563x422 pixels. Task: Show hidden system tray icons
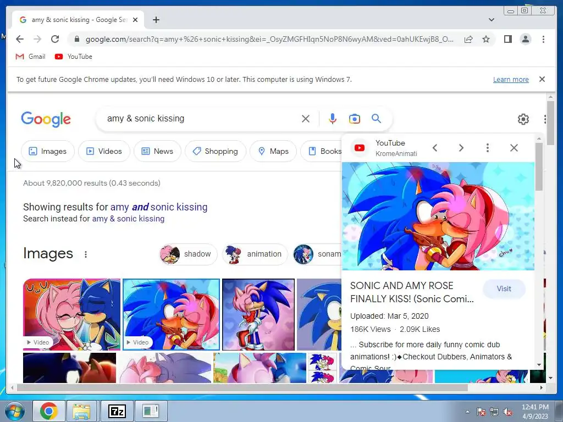pos(467,412)
